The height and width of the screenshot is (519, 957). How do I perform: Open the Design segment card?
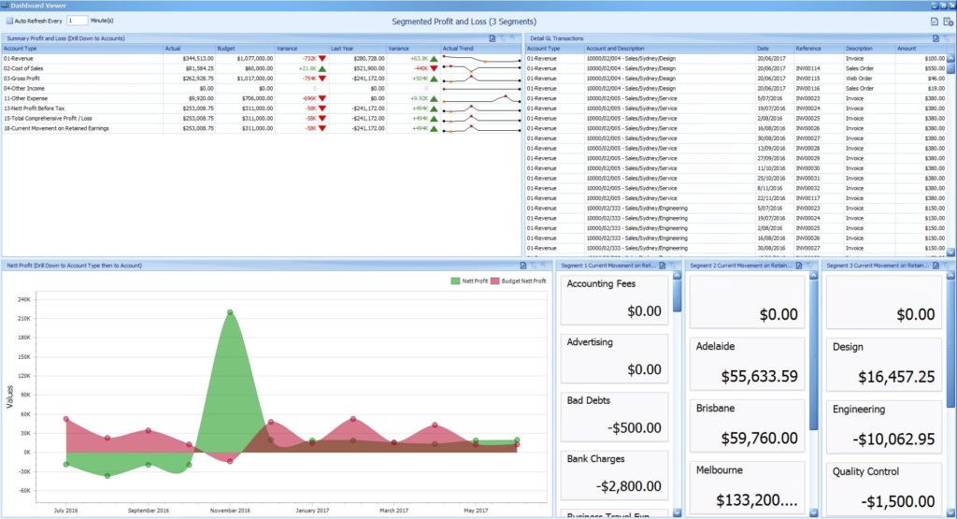click(884, 364)
